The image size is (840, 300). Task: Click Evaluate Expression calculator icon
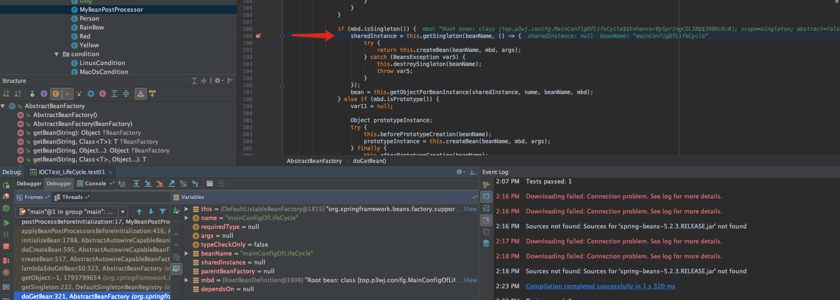pyautogui.click(x=210, y=183)
